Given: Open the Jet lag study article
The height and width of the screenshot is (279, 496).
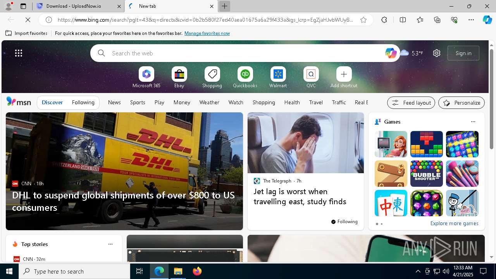Looking at the screenshot, I should point(305,171).
